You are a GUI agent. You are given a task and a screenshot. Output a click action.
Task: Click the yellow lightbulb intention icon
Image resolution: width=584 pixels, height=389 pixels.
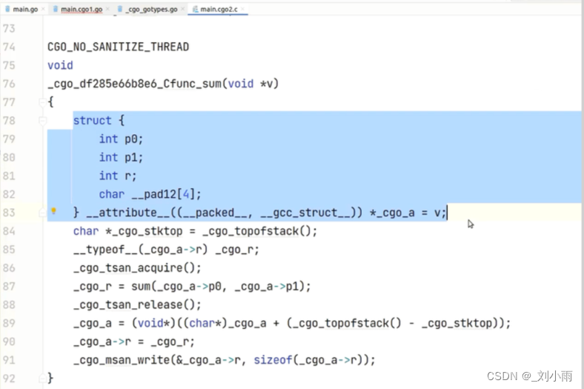[53, 211]
